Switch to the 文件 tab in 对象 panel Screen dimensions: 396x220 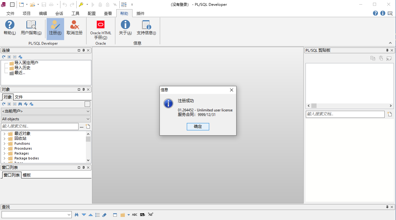(x=19, y=97)
